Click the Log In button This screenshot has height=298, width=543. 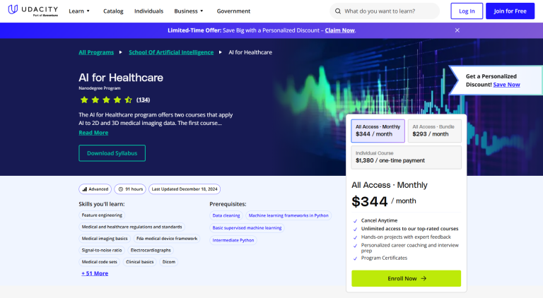pos(467,11)
